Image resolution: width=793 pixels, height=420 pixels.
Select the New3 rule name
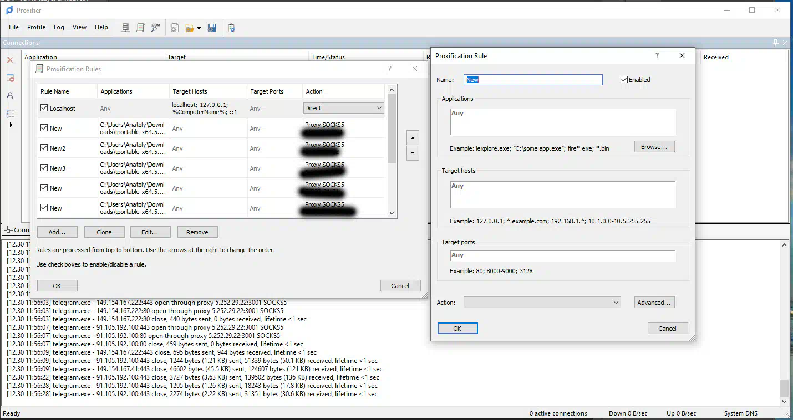(58, 168)
